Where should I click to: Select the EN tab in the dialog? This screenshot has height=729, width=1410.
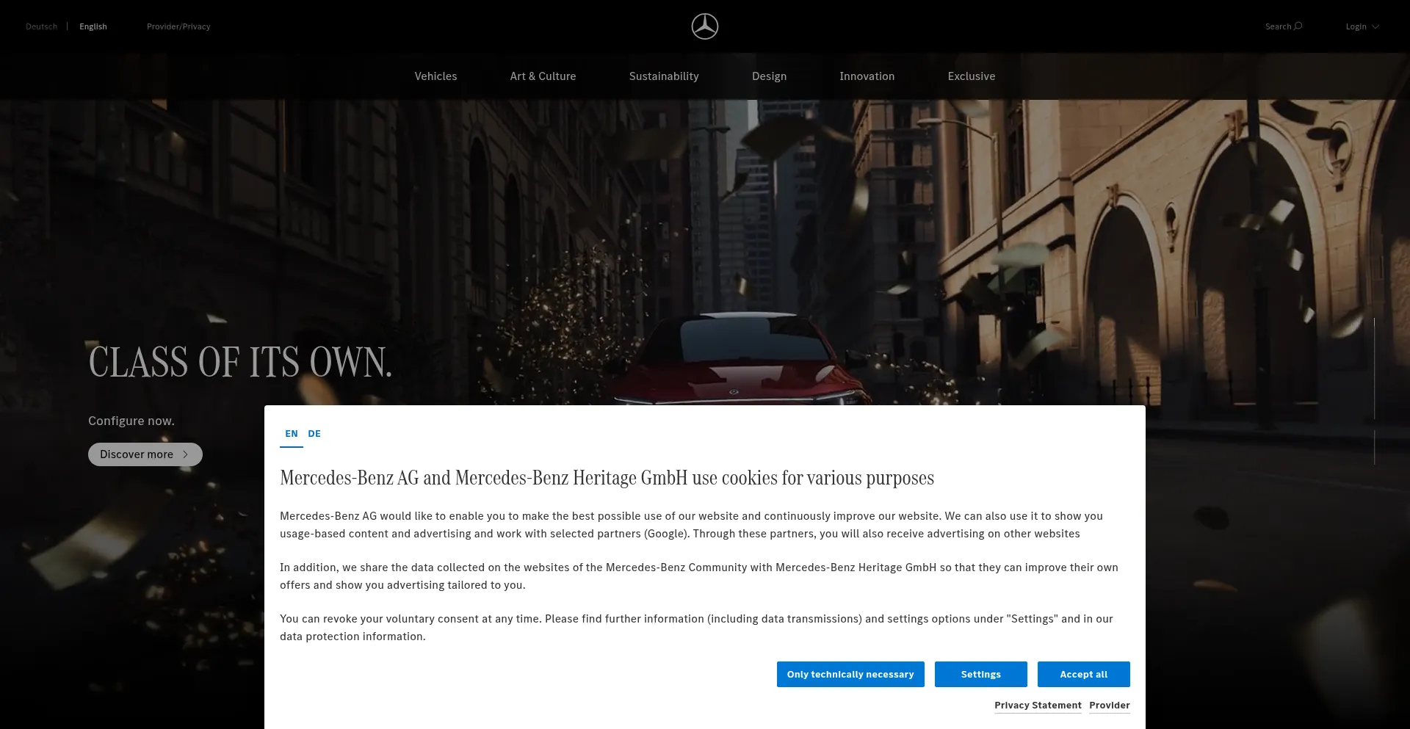coord(292,433)
